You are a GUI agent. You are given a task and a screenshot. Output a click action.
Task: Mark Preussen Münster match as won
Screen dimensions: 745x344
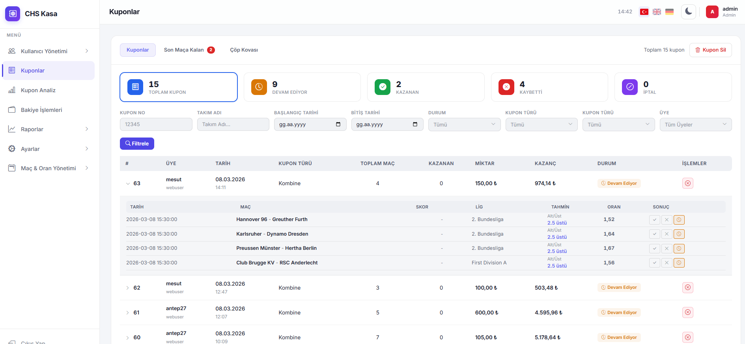655,249
